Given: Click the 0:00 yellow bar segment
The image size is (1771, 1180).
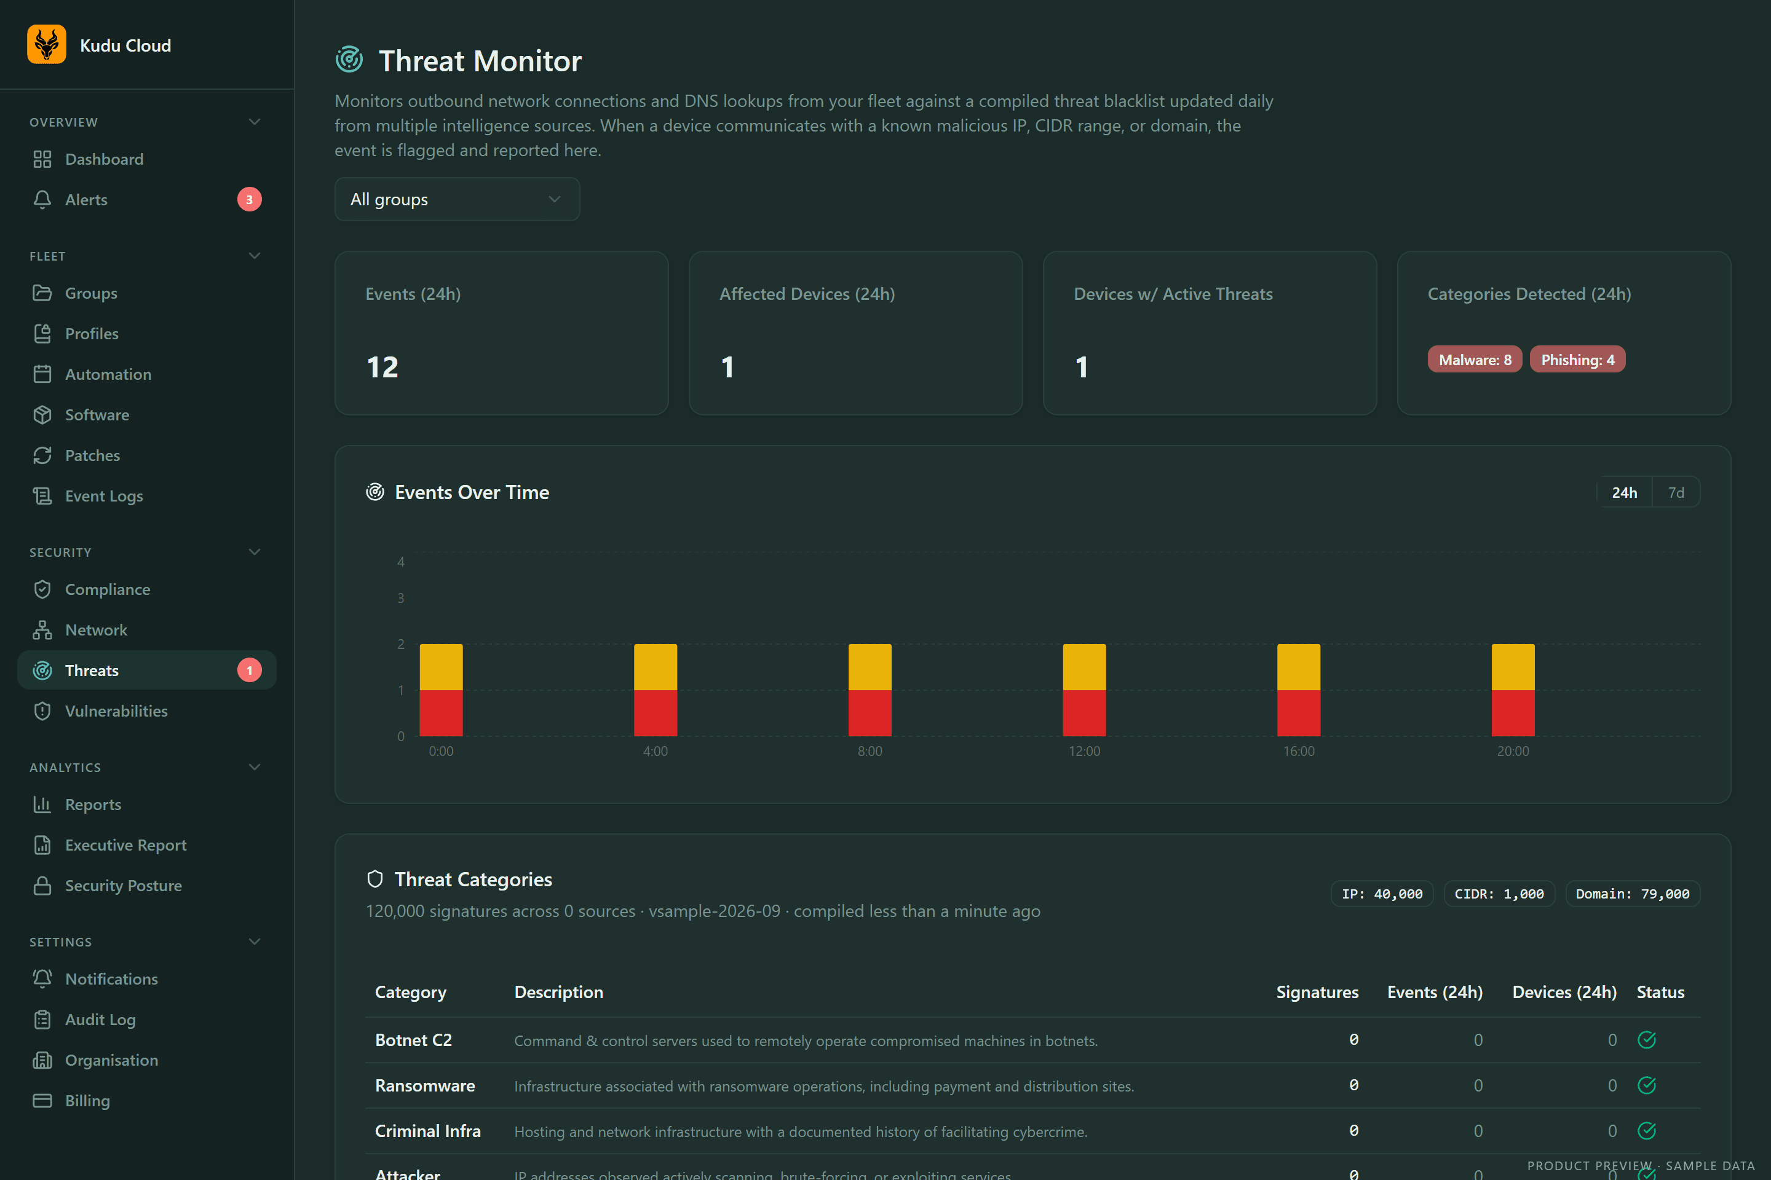Looking at the screenshot, I should [440, 667].
